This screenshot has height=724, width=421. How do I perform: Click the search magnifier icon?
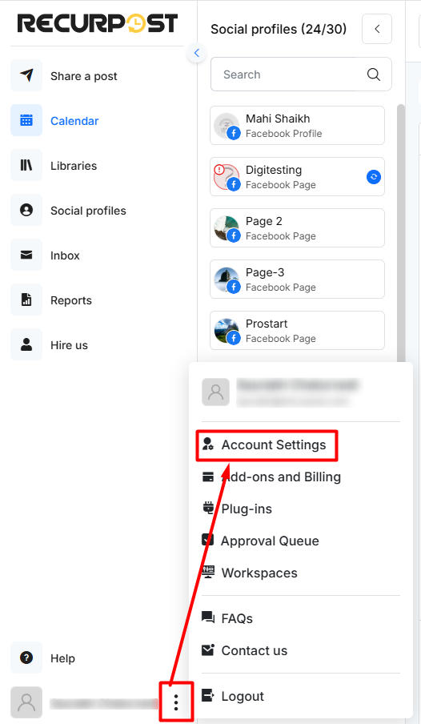(374, 74)
